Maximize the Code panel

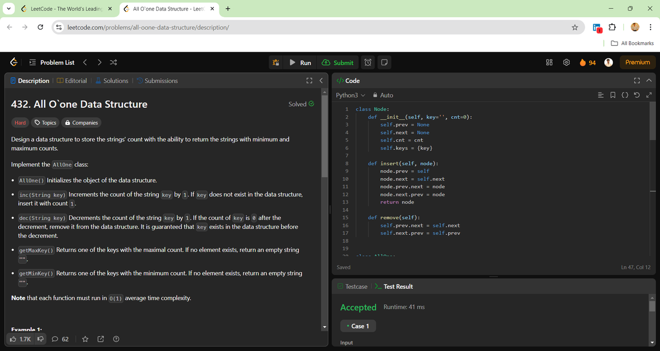click(637, 81)
